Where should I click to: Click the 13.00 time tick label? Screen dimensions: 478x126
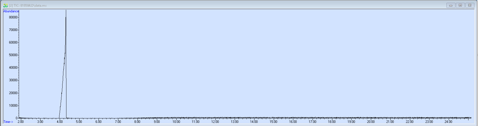click(235, 122)
